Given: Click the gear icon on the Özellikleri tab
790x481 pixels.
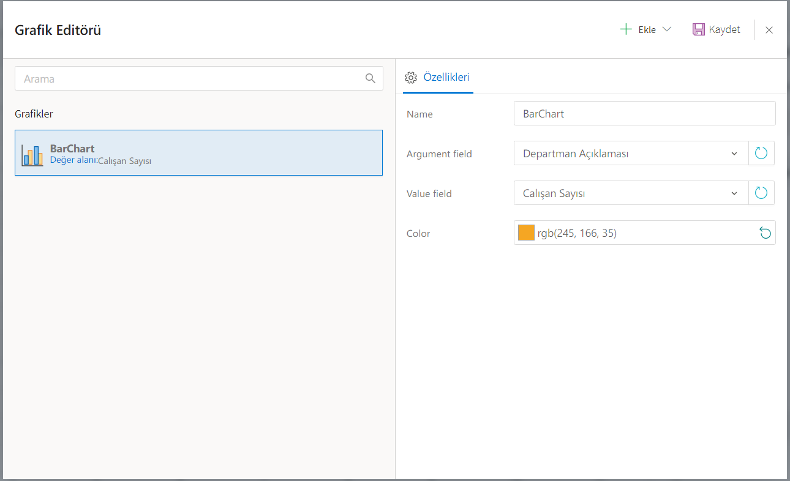Looking at the screenshot, I should tap(411, 78).
